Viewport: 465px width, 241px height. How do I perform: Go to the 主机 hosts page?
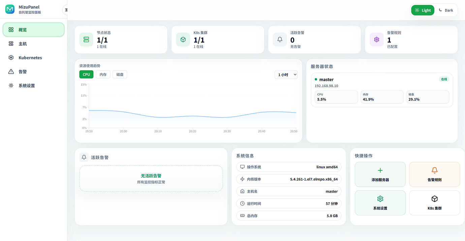(x=33, y=44)
